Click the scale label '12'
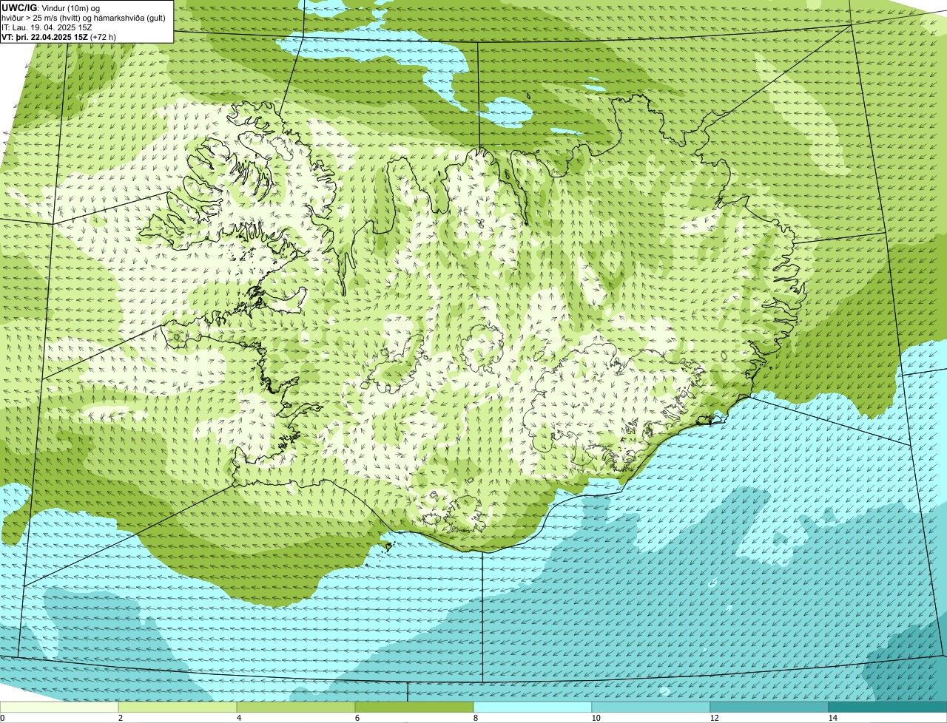 coord(713,718)
